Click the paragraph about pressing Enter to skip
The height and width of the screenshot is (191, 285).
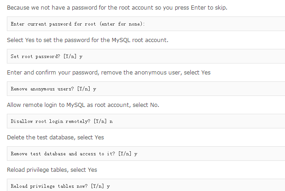(x=91, y=8)
